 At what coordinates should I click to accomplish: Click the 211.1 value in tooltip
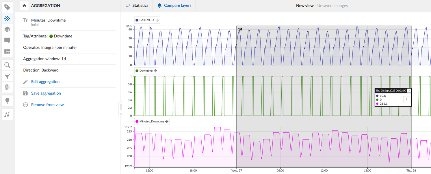tap(384, 104)
